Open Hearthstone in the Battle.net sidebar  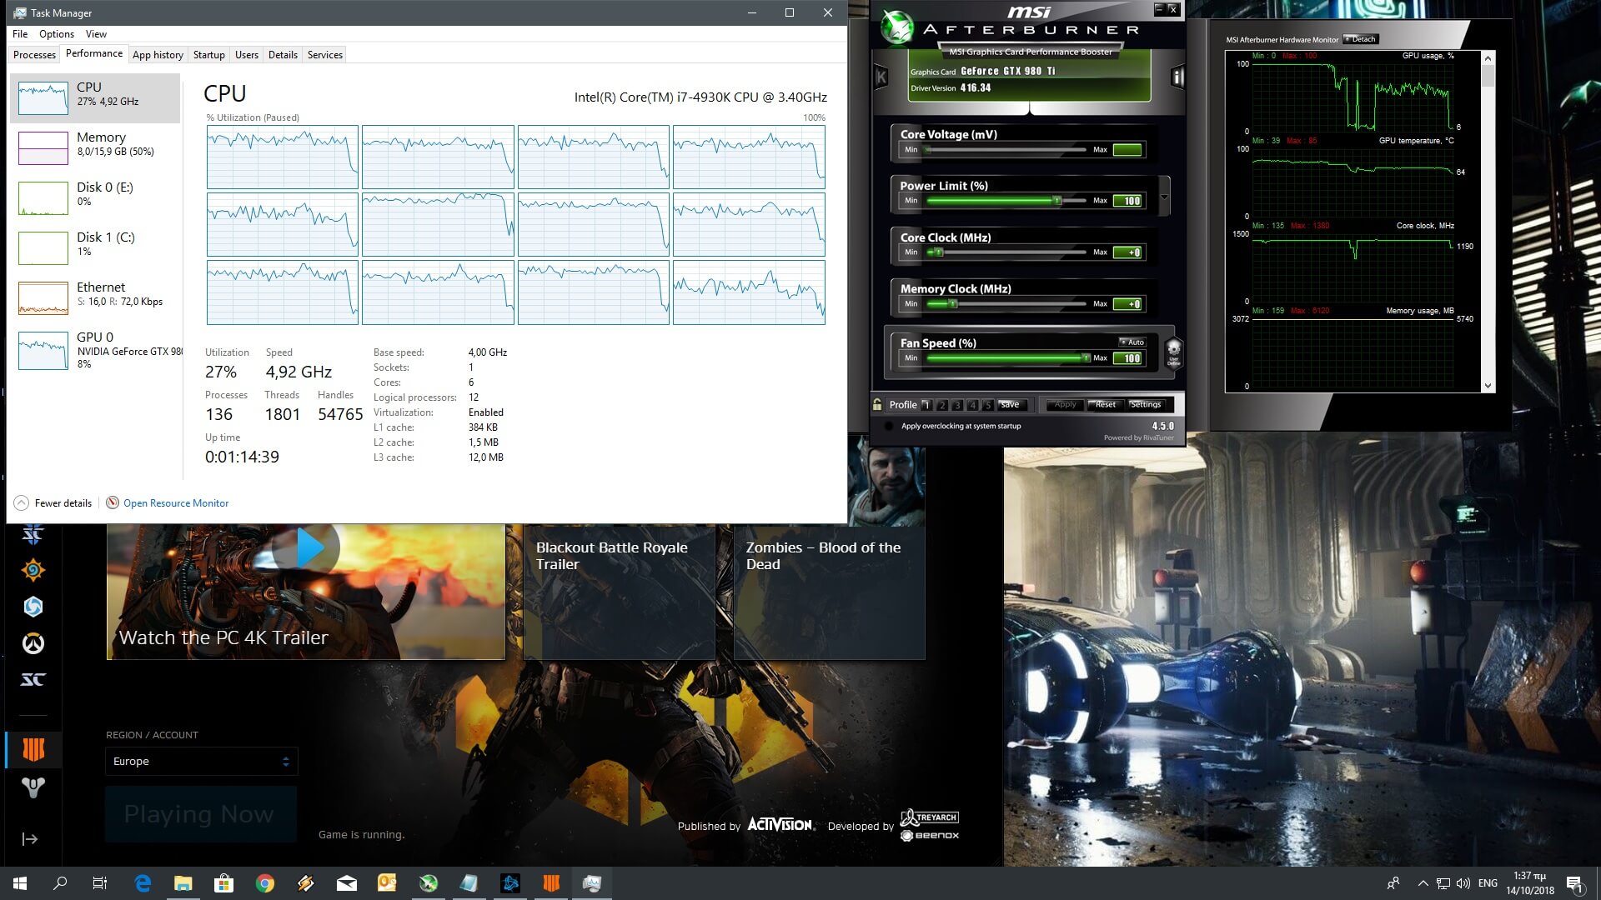point(33,570)
